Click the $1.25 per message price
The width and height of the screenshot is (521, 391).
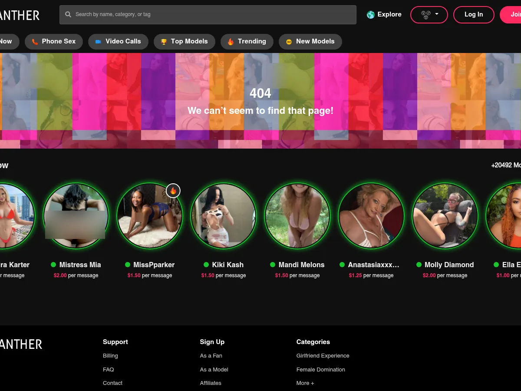coord(371,275)
